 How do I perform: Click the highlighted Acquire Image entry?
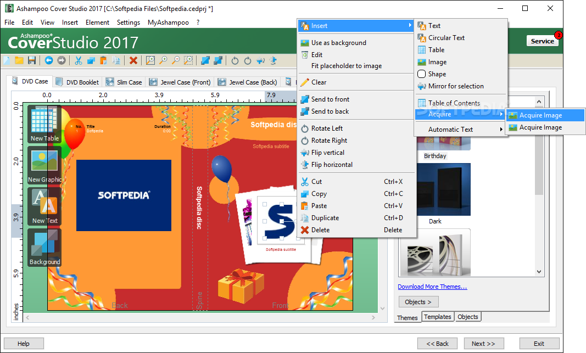tap(545, 115)
